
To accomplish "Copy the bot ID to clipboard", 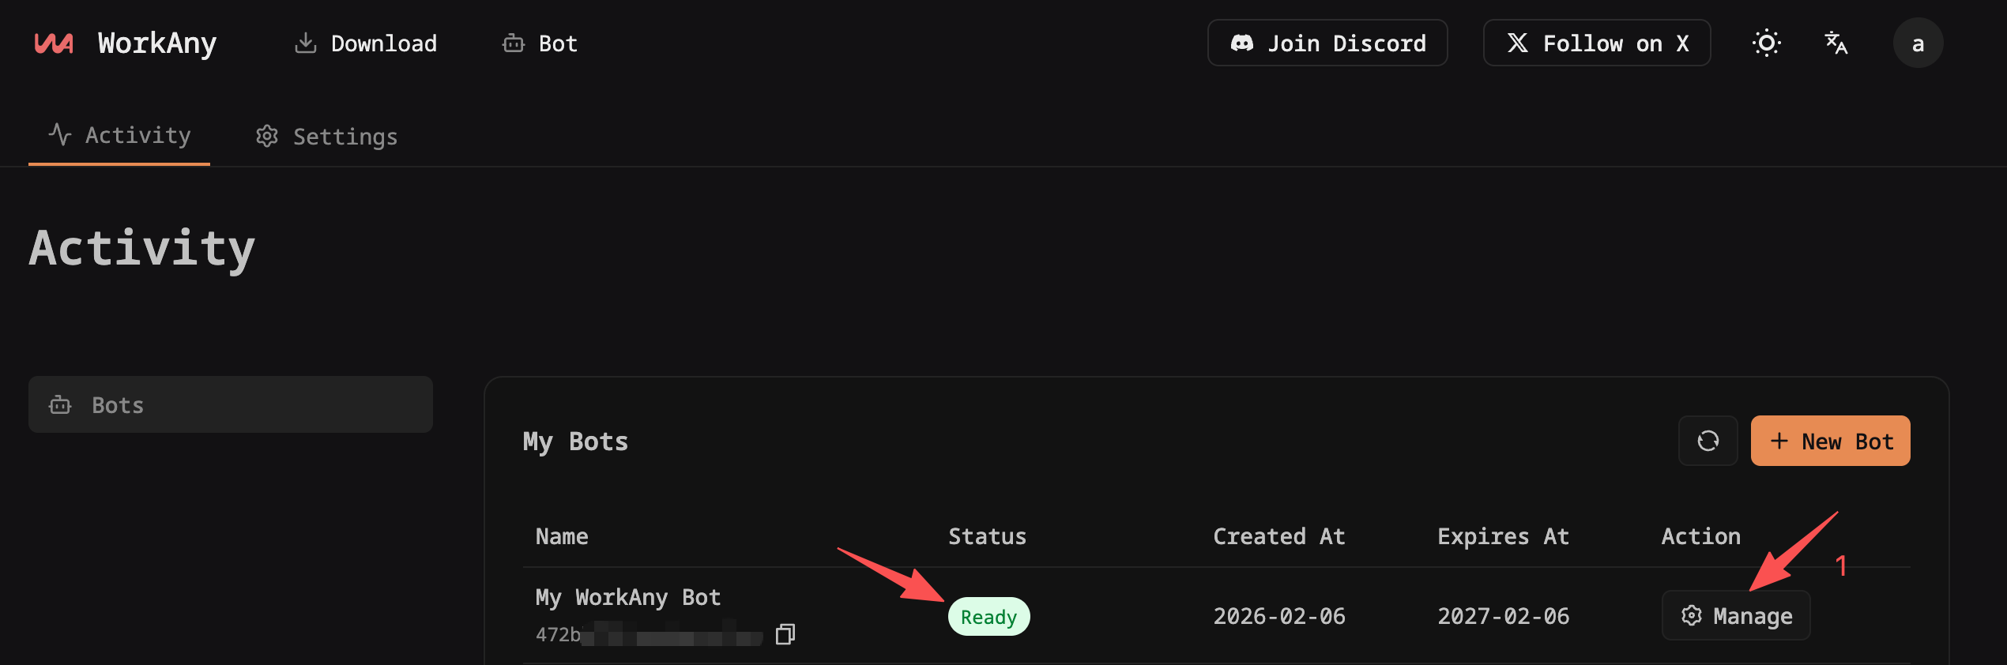I will 785,634.
